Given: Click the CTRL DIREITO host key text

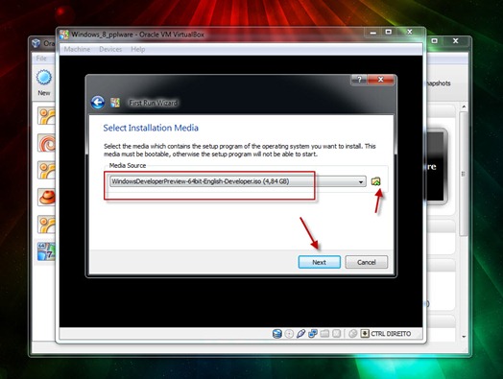Looking at the screenshot, I should point(391,334).
